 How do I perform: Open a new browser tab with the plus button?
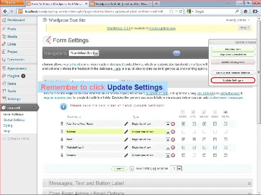(156, 4)
